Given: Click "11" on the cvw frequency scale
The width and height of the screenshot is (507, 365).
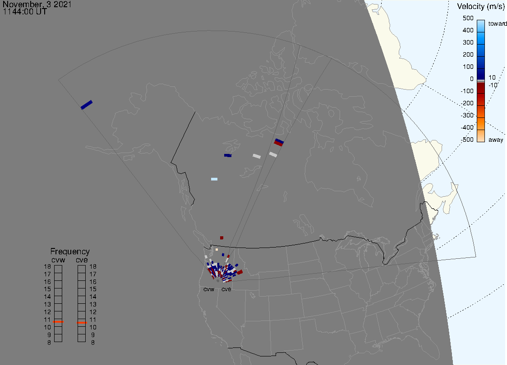Looking at the screenshot, I should [47, 320].
